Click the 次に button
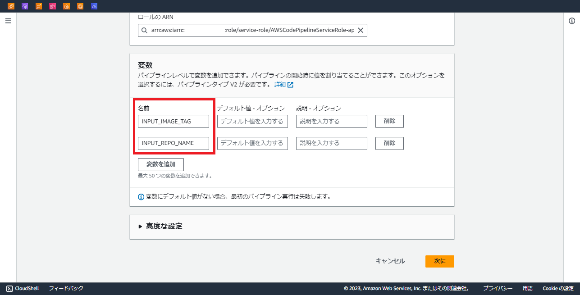 pyautogui.click(x=439, y=261)
